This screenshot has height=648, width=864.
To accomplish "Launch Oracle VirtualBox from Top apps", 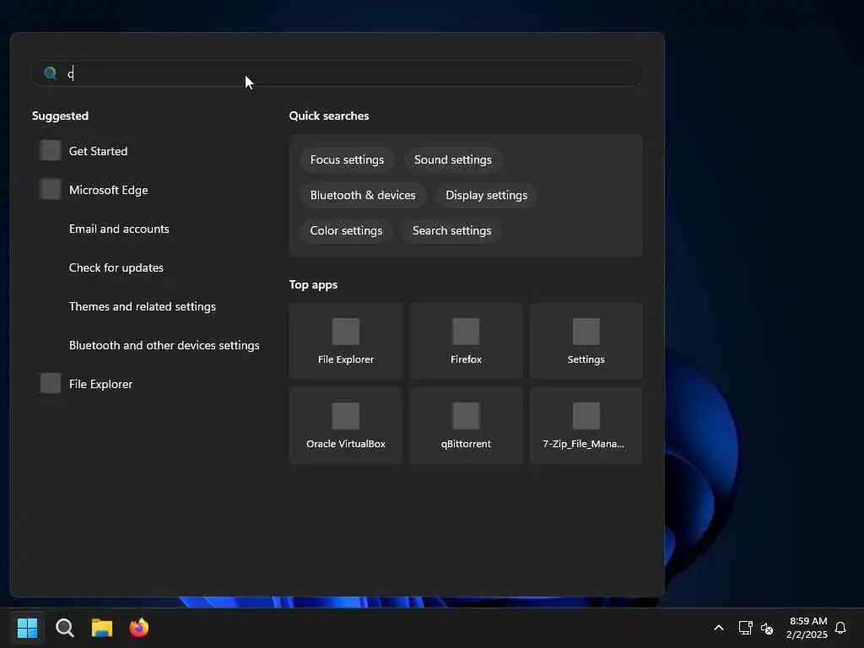I will pyautogui.click(x=345, y=425).
